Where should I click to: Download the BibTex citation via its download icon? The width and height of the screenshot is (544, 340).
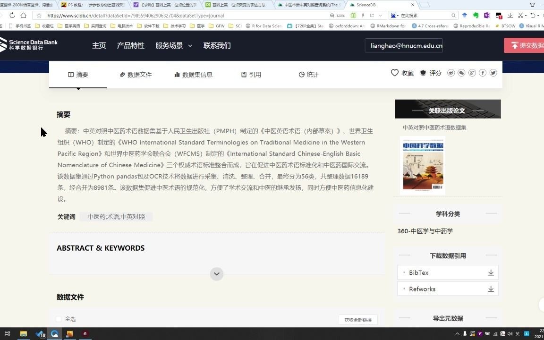pos(491,272)
